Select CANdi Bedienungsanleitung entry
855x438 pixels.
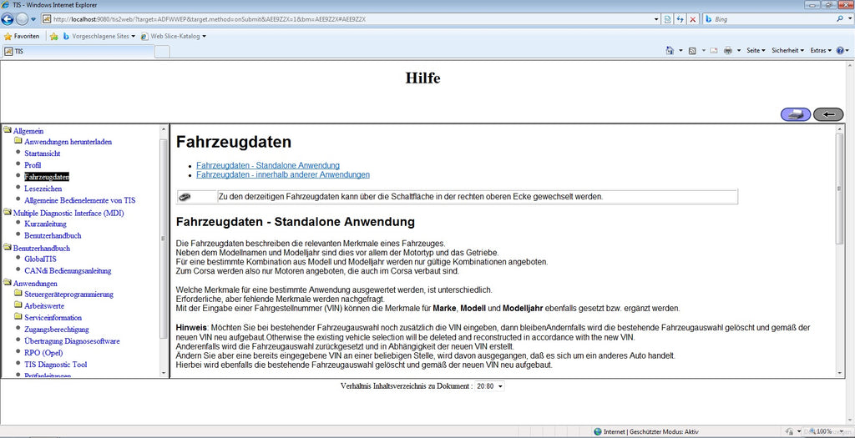coord(68,271)
